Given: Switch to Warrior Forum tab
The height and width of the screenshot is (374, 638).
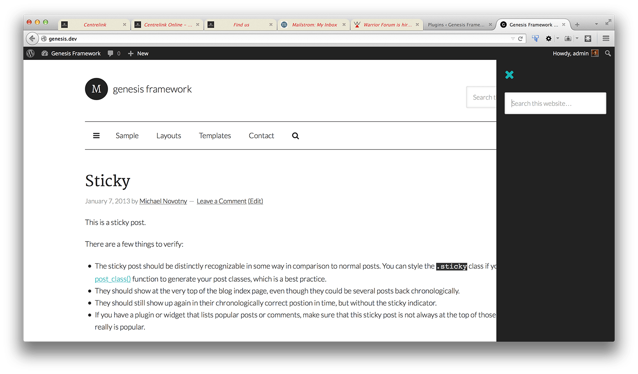Looking at the screenshot, I should tap(387, 25).
